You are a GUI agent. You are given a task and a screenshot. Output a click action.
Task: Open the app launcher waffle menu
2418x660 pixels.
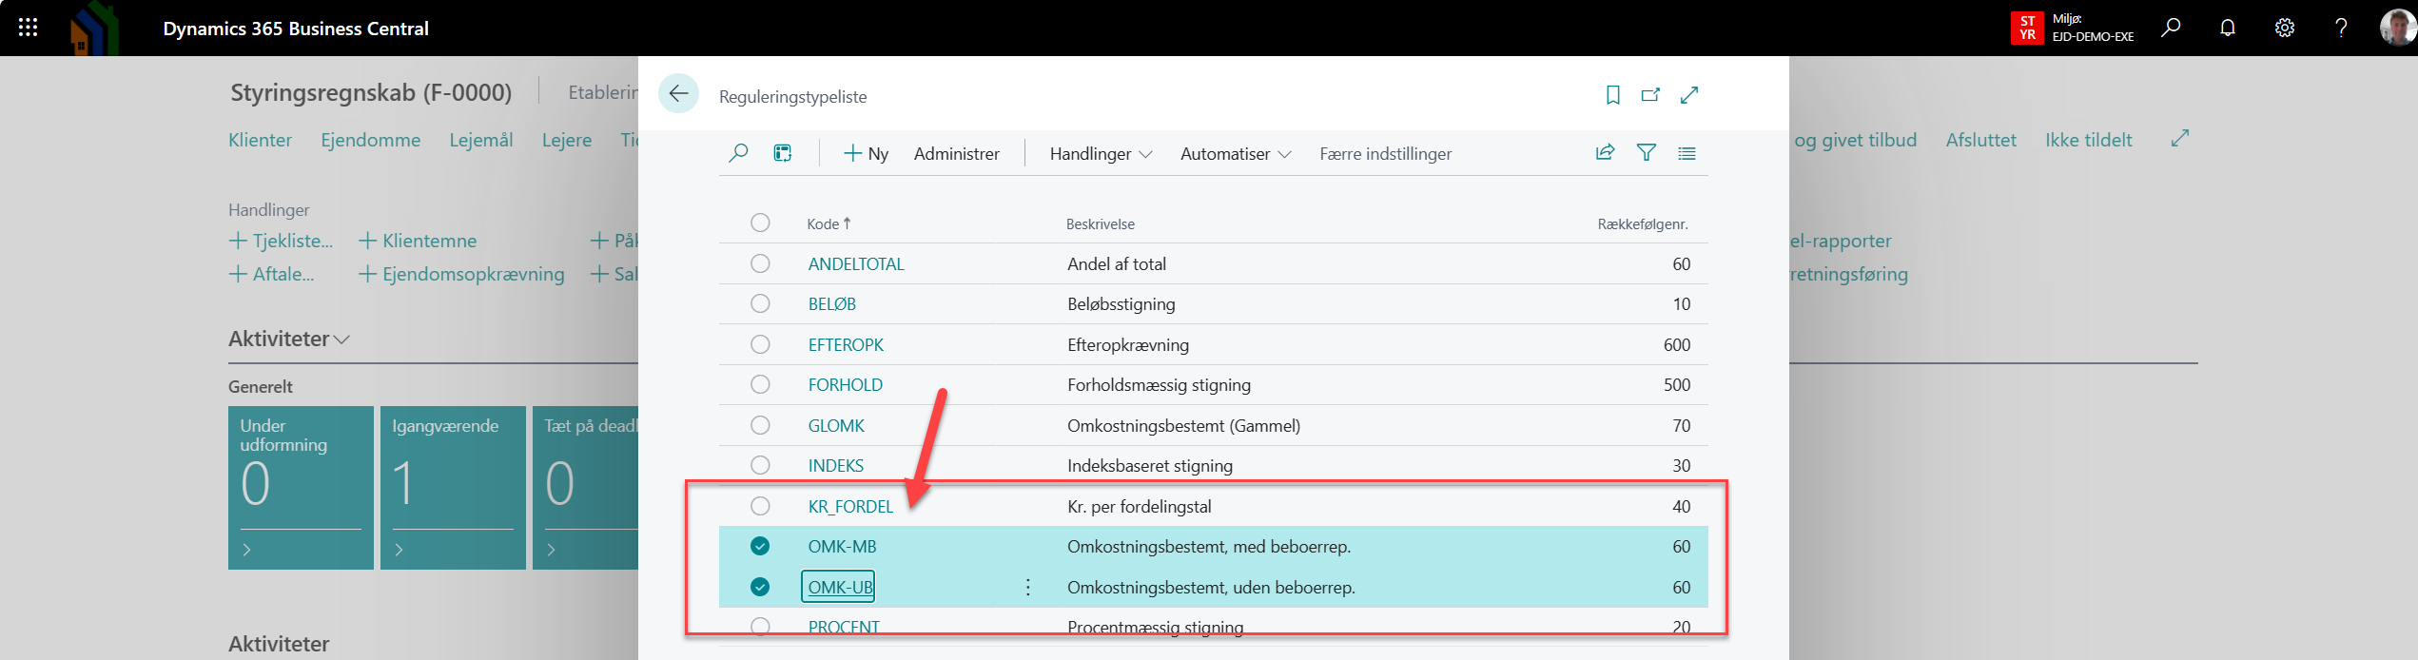pyautogui.click(x=28, y=28)
